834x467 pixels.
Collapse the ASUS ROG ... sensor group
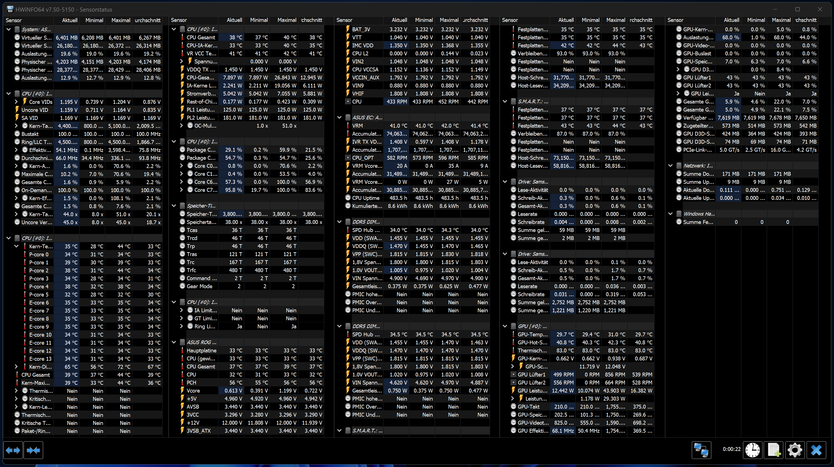(174, 342)
